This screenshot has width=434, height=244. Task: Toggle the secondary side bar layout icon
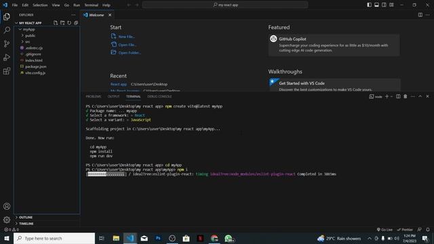click(384, 5)
